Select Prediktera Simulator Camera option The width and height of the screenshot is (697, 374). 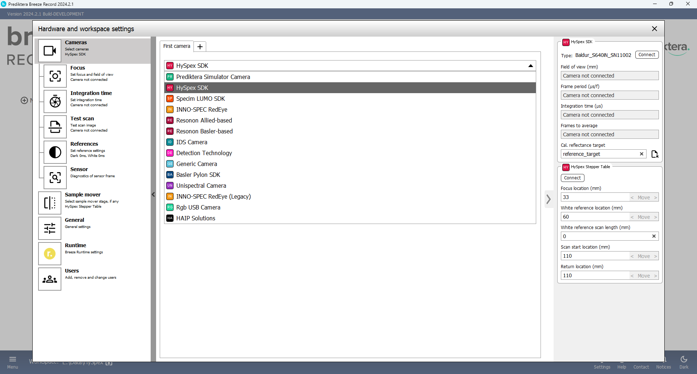[213, 77]
